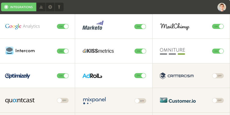Disable the MailChimp integration switch
Screen dimensions: 230x115
click(x=218, y=26)
